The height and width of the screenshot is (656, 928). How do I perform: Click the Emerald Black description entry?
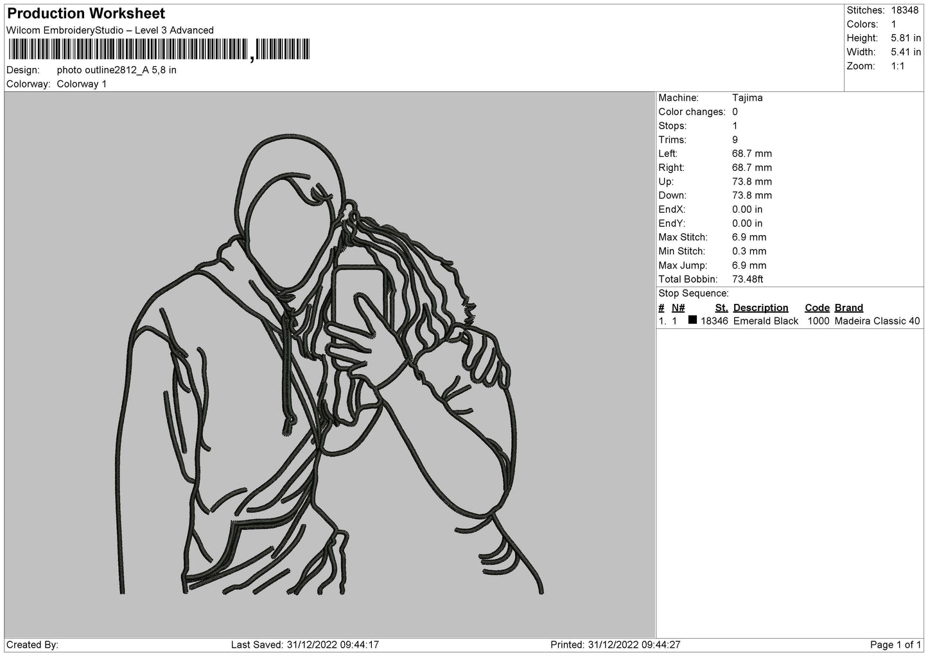point(766,321)
